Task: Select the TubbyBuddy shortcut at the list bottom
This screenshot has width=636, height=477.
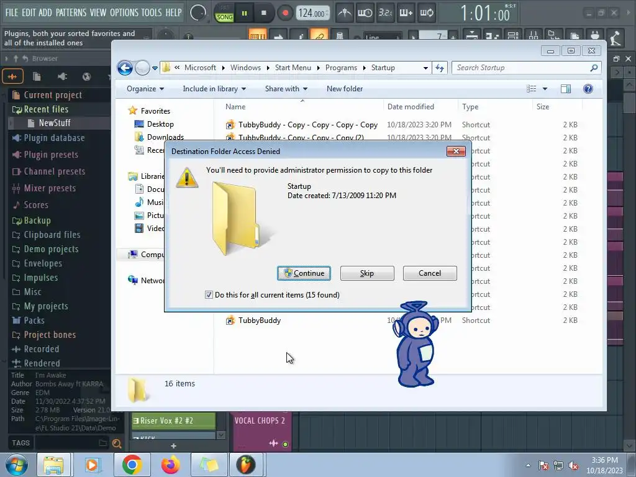Action: point(260,320)
